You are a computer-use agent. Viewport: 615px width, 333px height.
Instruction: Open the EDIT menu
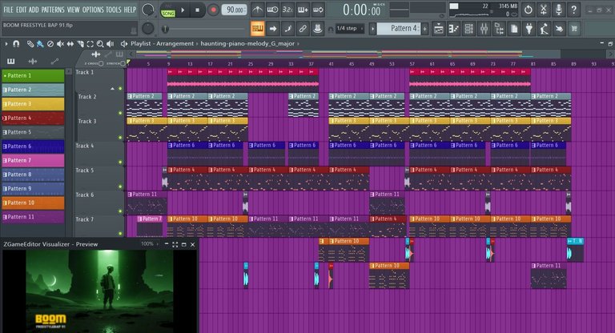tap(21, 10)
